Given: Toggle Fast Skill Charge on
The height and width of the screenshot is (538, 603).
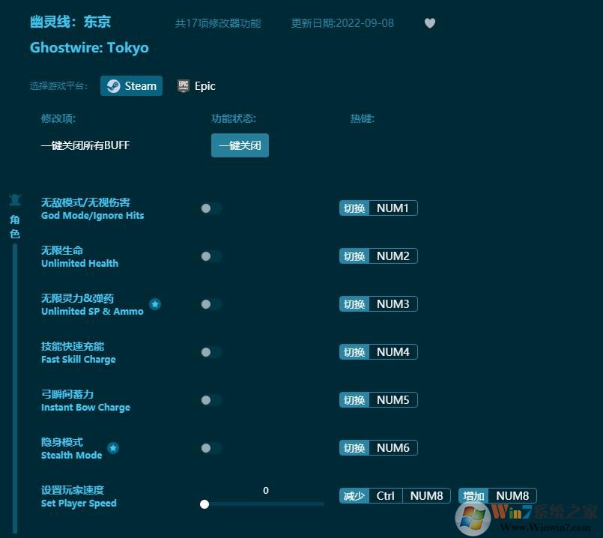Looking at the screenshot, I should (x=210, y=352).
